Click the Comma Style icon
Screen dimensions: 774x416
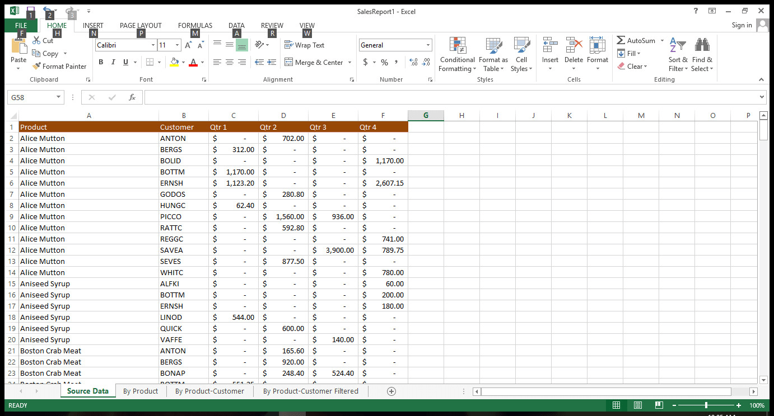[398, 63]
